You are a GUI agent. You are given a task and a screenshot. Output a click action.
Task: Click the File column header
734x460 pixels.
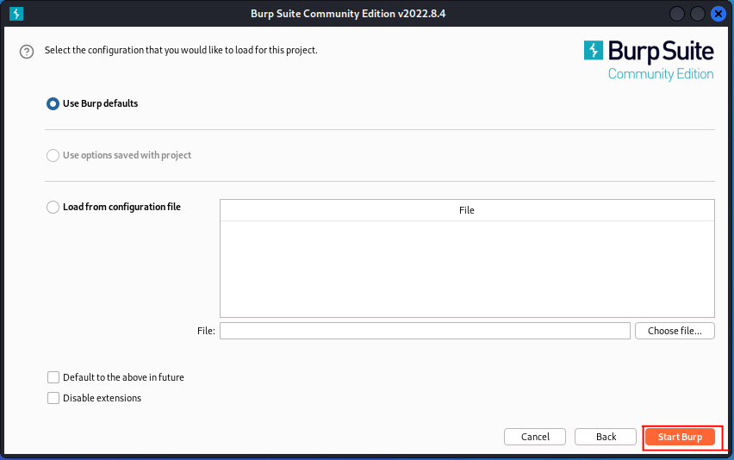[x=467, y=210]
